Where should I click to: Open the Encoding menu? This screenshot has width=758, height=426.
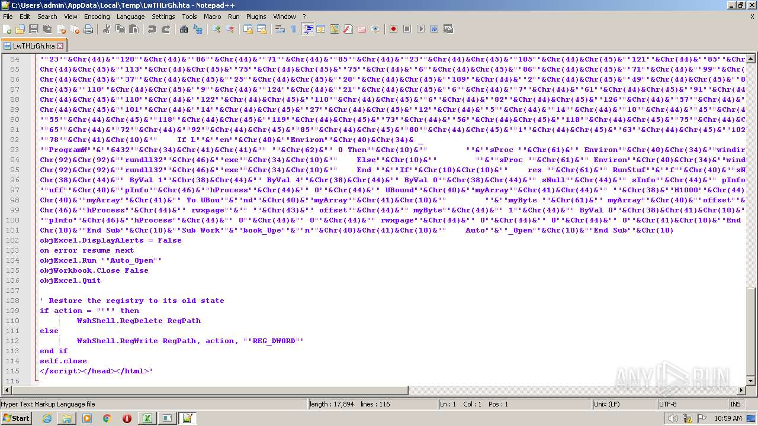point(97,17)
